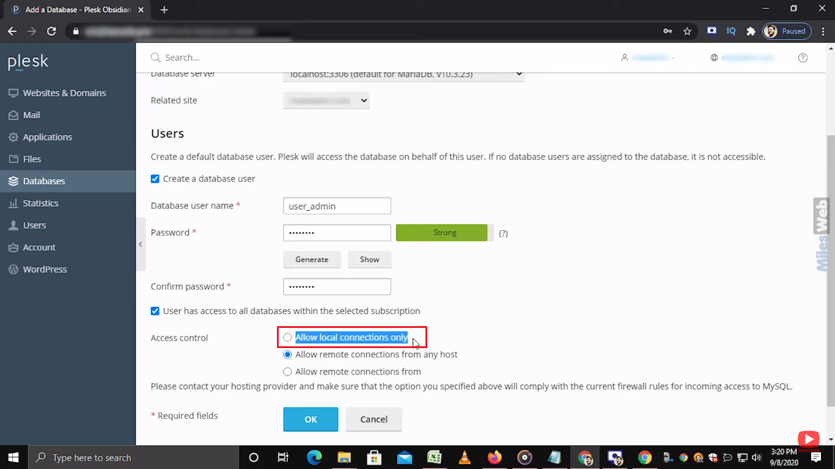Click the browser forward arrow
This screenshot has width=835, height=469.
[x=32, y=31]
